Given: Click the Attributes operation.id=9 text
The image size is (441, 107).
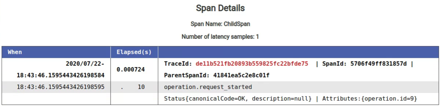Looking at the screenshot, I should coord(370,99).
